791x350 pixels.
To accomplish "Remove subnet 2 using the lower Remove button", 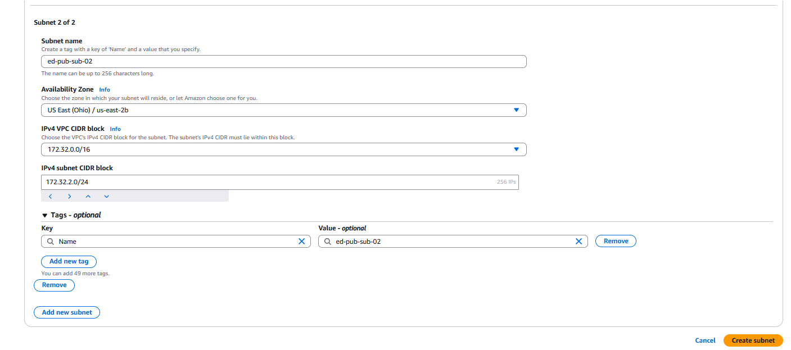I will tap(54, 285).
